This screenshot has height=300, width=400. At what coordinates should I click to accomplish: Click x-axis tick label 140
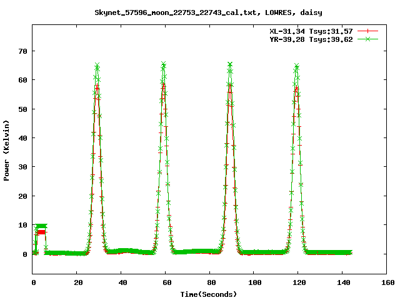(344, 282)
